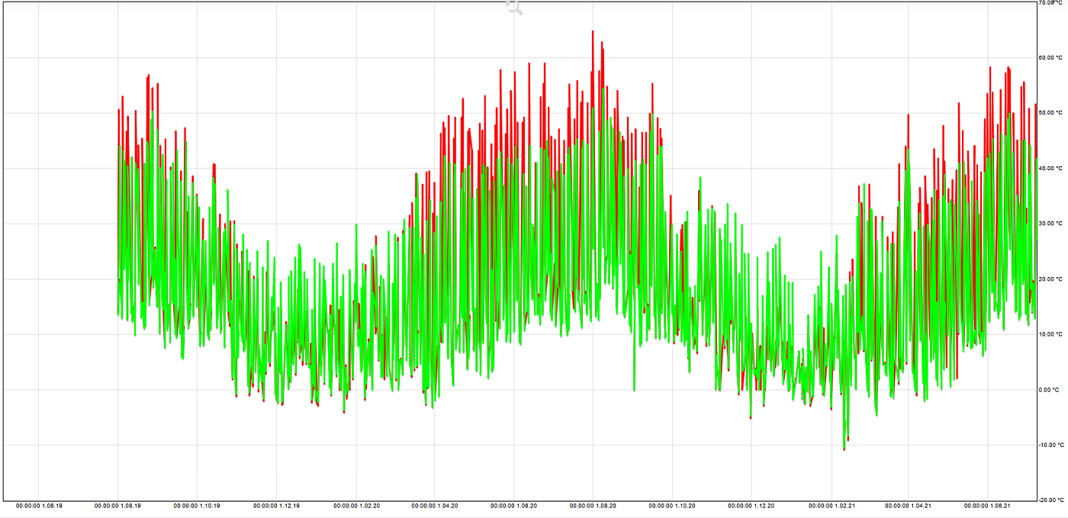Click the 00:00:00 1.12.19 date label
The image size is (1068, 518).
pos(276,506)
